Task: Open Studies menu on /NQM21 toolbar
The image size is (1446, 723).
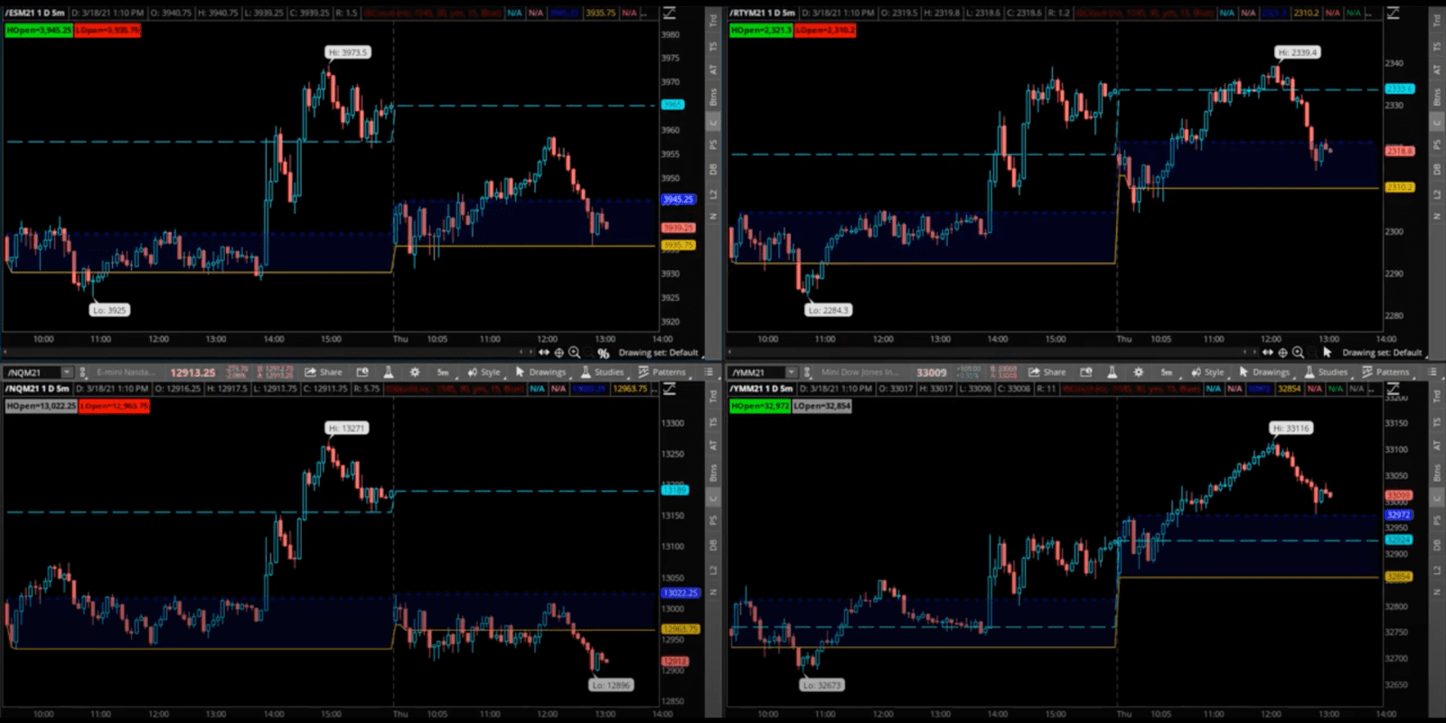Action: coord(603,372)
